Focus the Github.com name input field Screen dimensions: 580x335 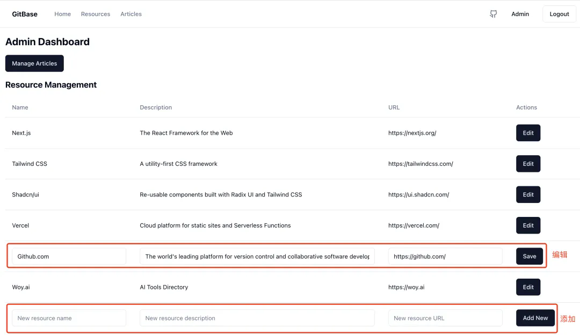click(x=69, y=256)
